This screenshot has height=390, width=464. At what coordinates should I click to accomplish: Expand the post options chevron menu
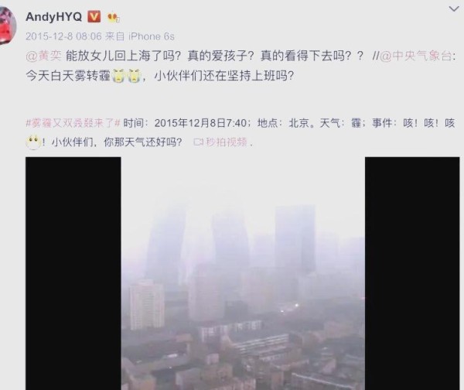coord(454,9)
